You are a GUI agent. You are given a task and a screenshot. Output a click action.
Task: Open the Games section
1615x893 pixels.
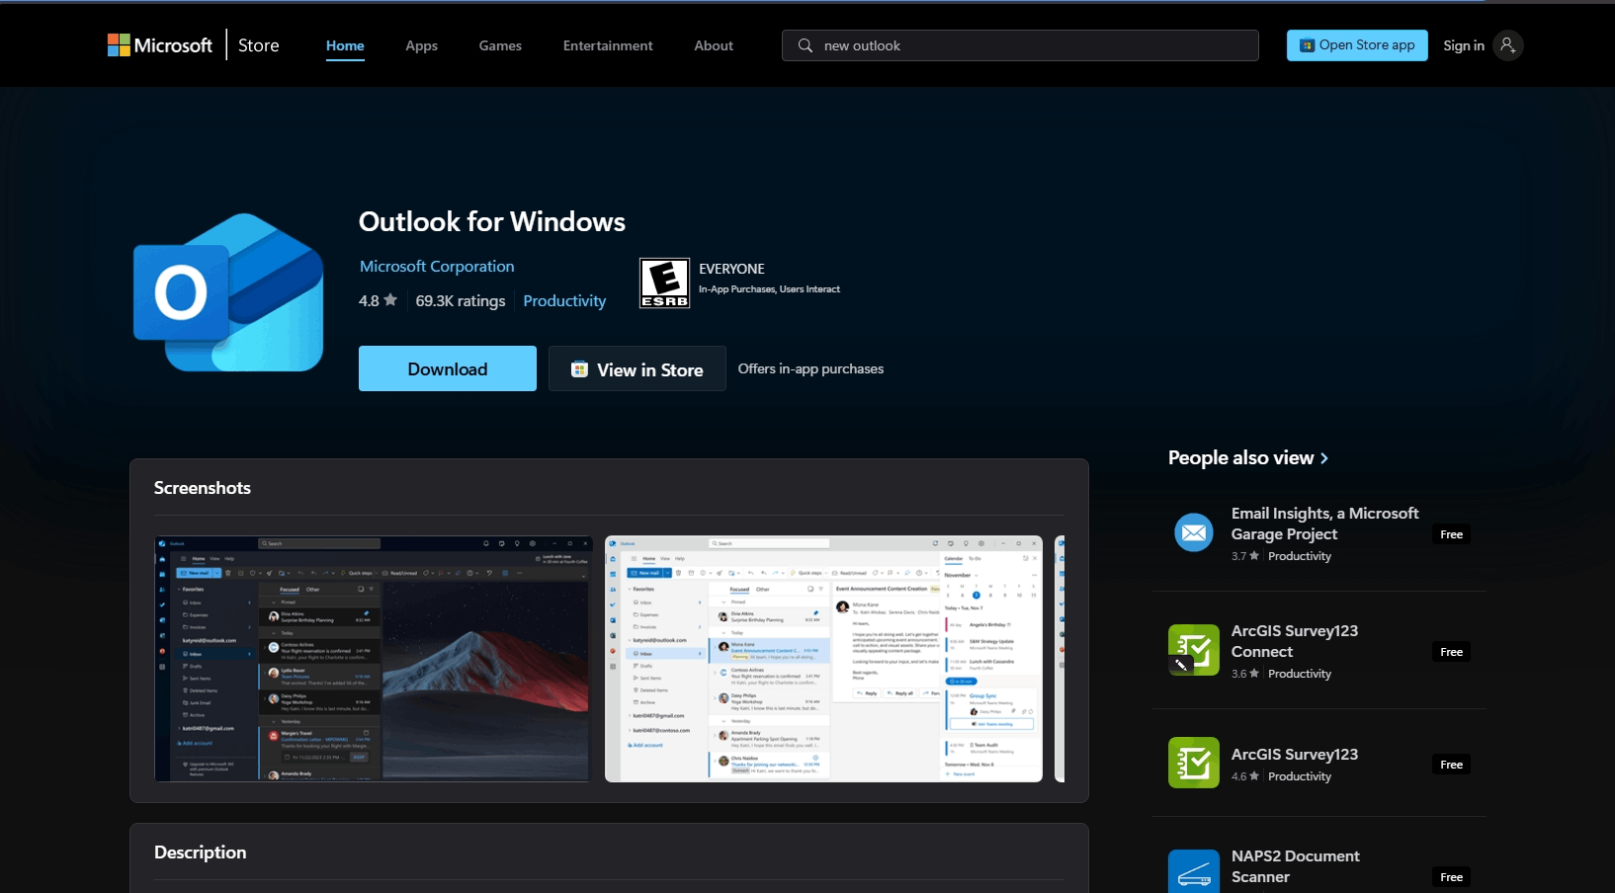click(500, 45)
